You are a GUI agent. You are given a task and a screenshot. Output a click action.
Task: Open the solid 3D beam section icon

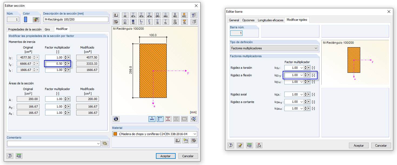[x=194, y=22]
